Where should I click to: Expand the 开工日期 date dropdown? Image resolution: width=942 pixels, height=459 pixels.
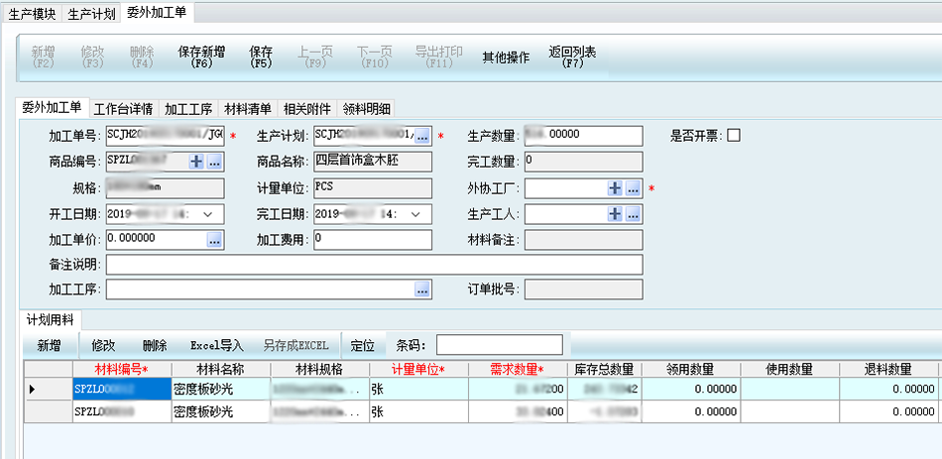point(208,214)
